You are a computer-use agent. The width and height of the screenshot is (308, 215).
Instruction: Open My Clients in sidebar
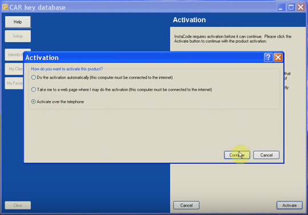[14, 69]
